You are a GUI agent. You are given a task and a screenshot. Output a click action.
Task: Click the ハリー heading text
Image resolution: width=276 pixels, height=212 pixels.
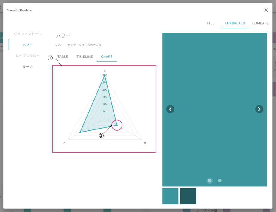coord(63,36)
